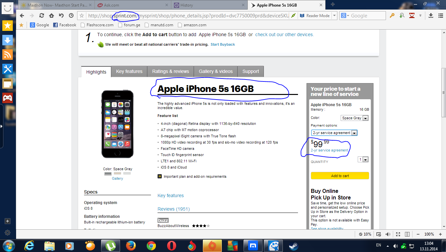
Task: Open the Reviews (1951) link
Action: pyautogui.click(x=174, y=209)
